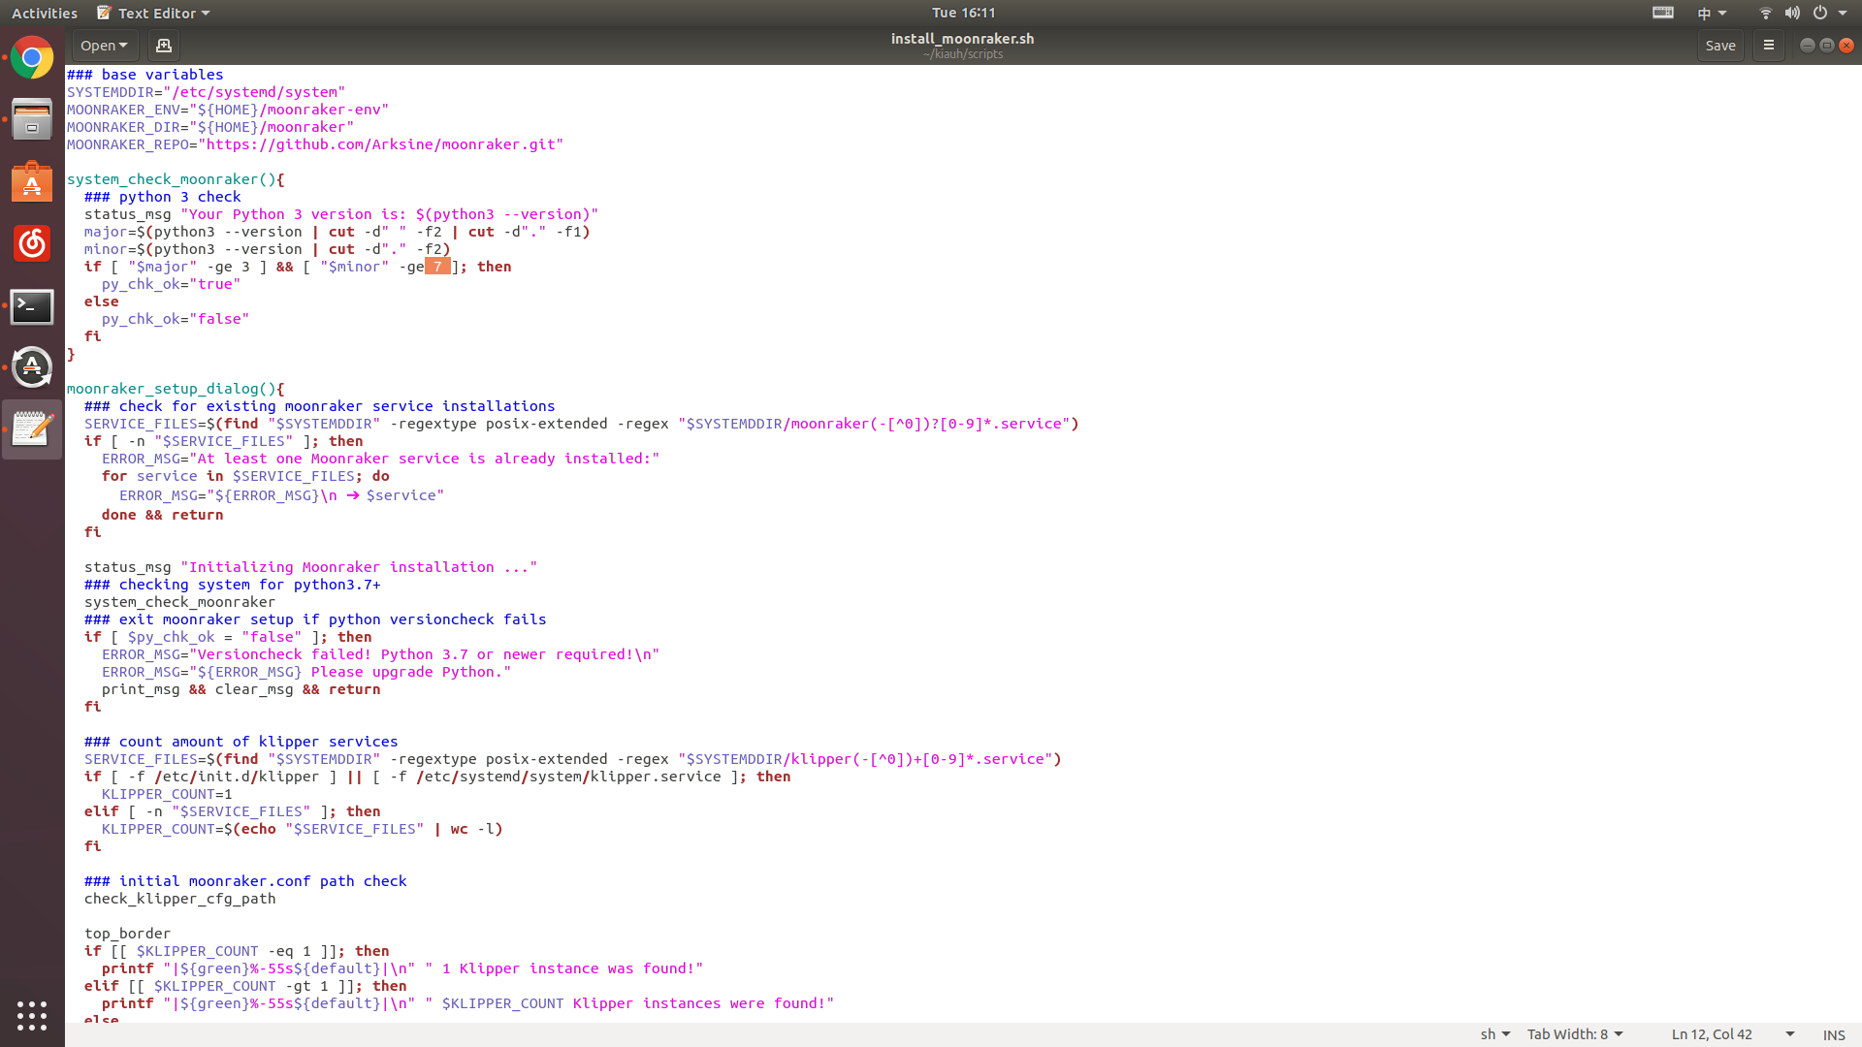Change syntax highlighting via the sh dropdown
This screenshot has width=1862, height=1047.
point(1493,1034)
